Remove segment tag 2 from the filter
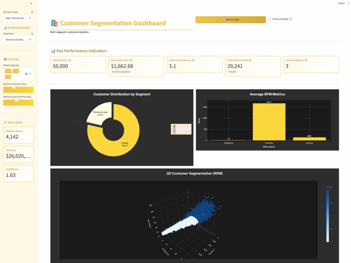This screenshot has height=263, width=351. (x=9, y=71)
